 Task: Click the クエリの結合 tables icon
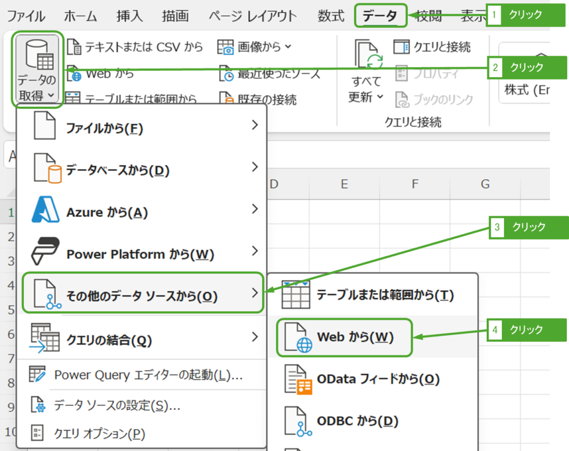pyautogui.click(x=45, y=338)
